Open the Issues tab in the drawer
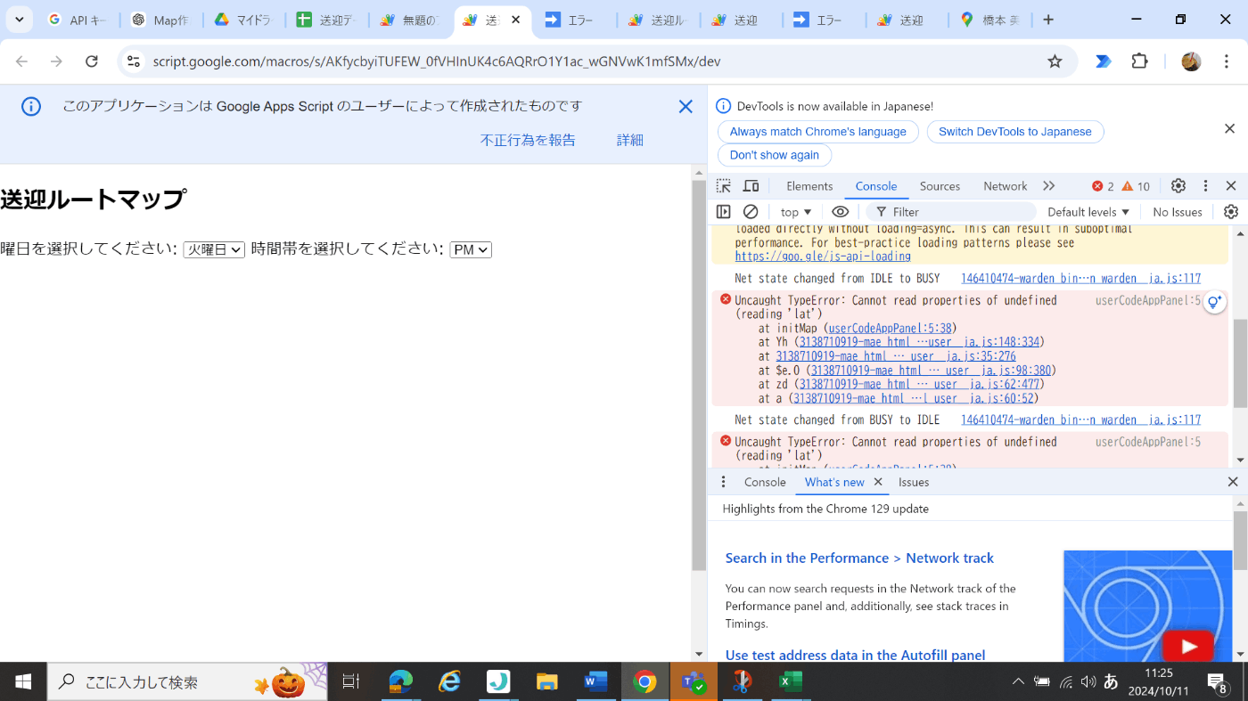Viewport: 1248px width, 701px height. click(x=914, y=482)
